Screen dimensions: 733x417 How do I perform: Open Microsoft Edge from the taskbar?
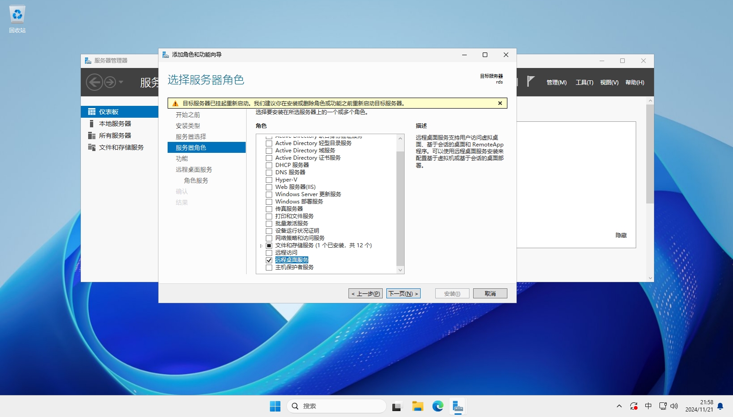point(438,406)
